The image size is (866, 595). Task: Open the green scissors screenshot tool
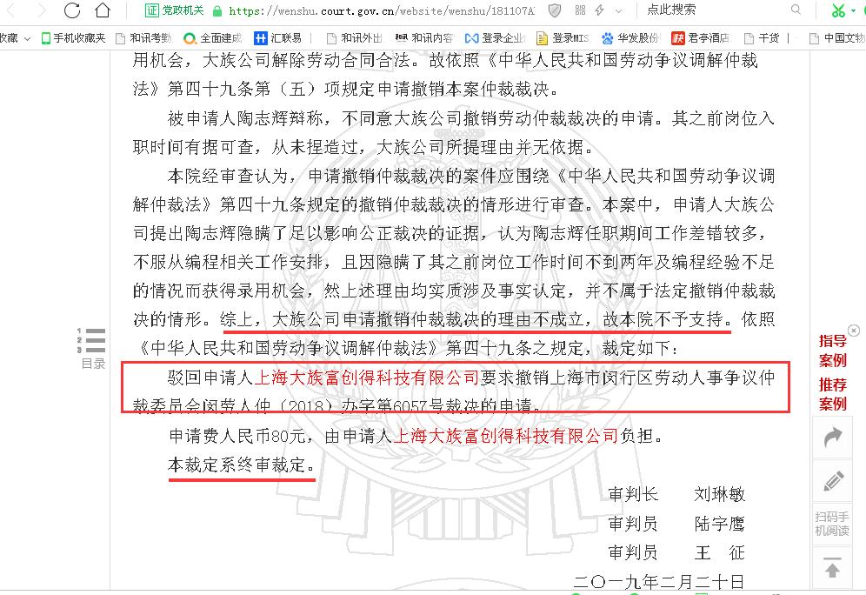coord(838,10)
